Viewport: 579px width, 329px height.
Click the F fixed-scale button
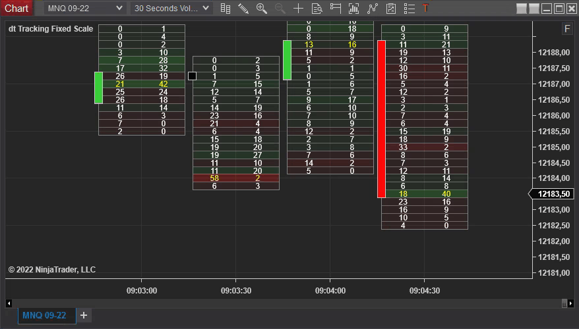pyautogui.click(x=567, y=29)
